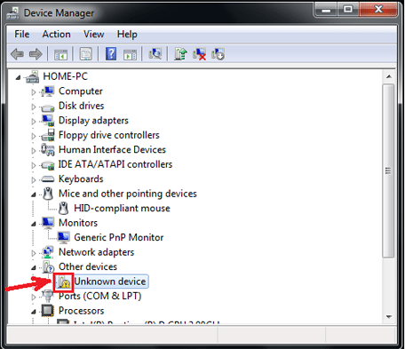Click the Disable device toolbar icon
Screen dimensions: 405x349
coord(218,54)
